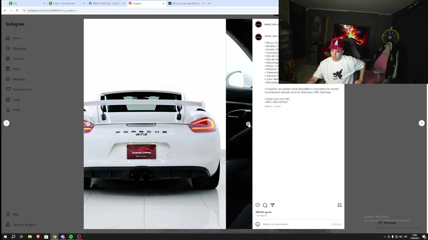This screenshot has width=428, height=240.
Task: Reload the Instagram page
Action: (x=17, y=10)
